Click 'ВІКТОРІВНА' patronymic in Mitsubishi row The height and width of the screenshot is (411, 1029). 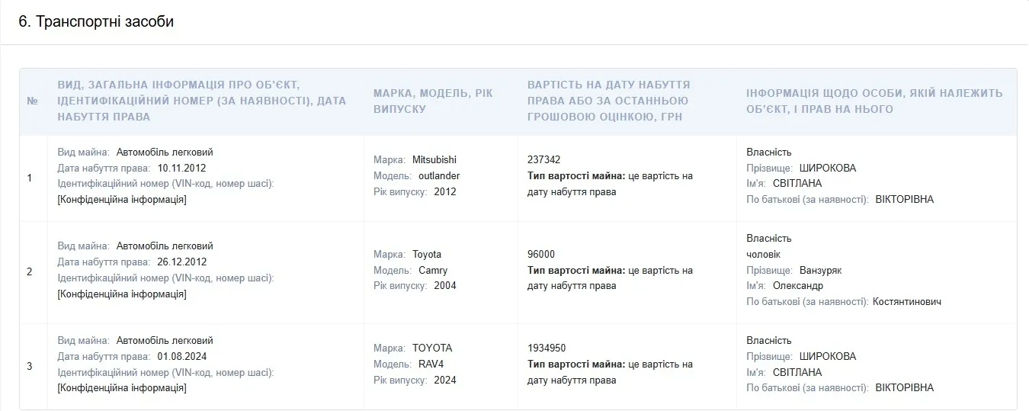tap(905, 200)
